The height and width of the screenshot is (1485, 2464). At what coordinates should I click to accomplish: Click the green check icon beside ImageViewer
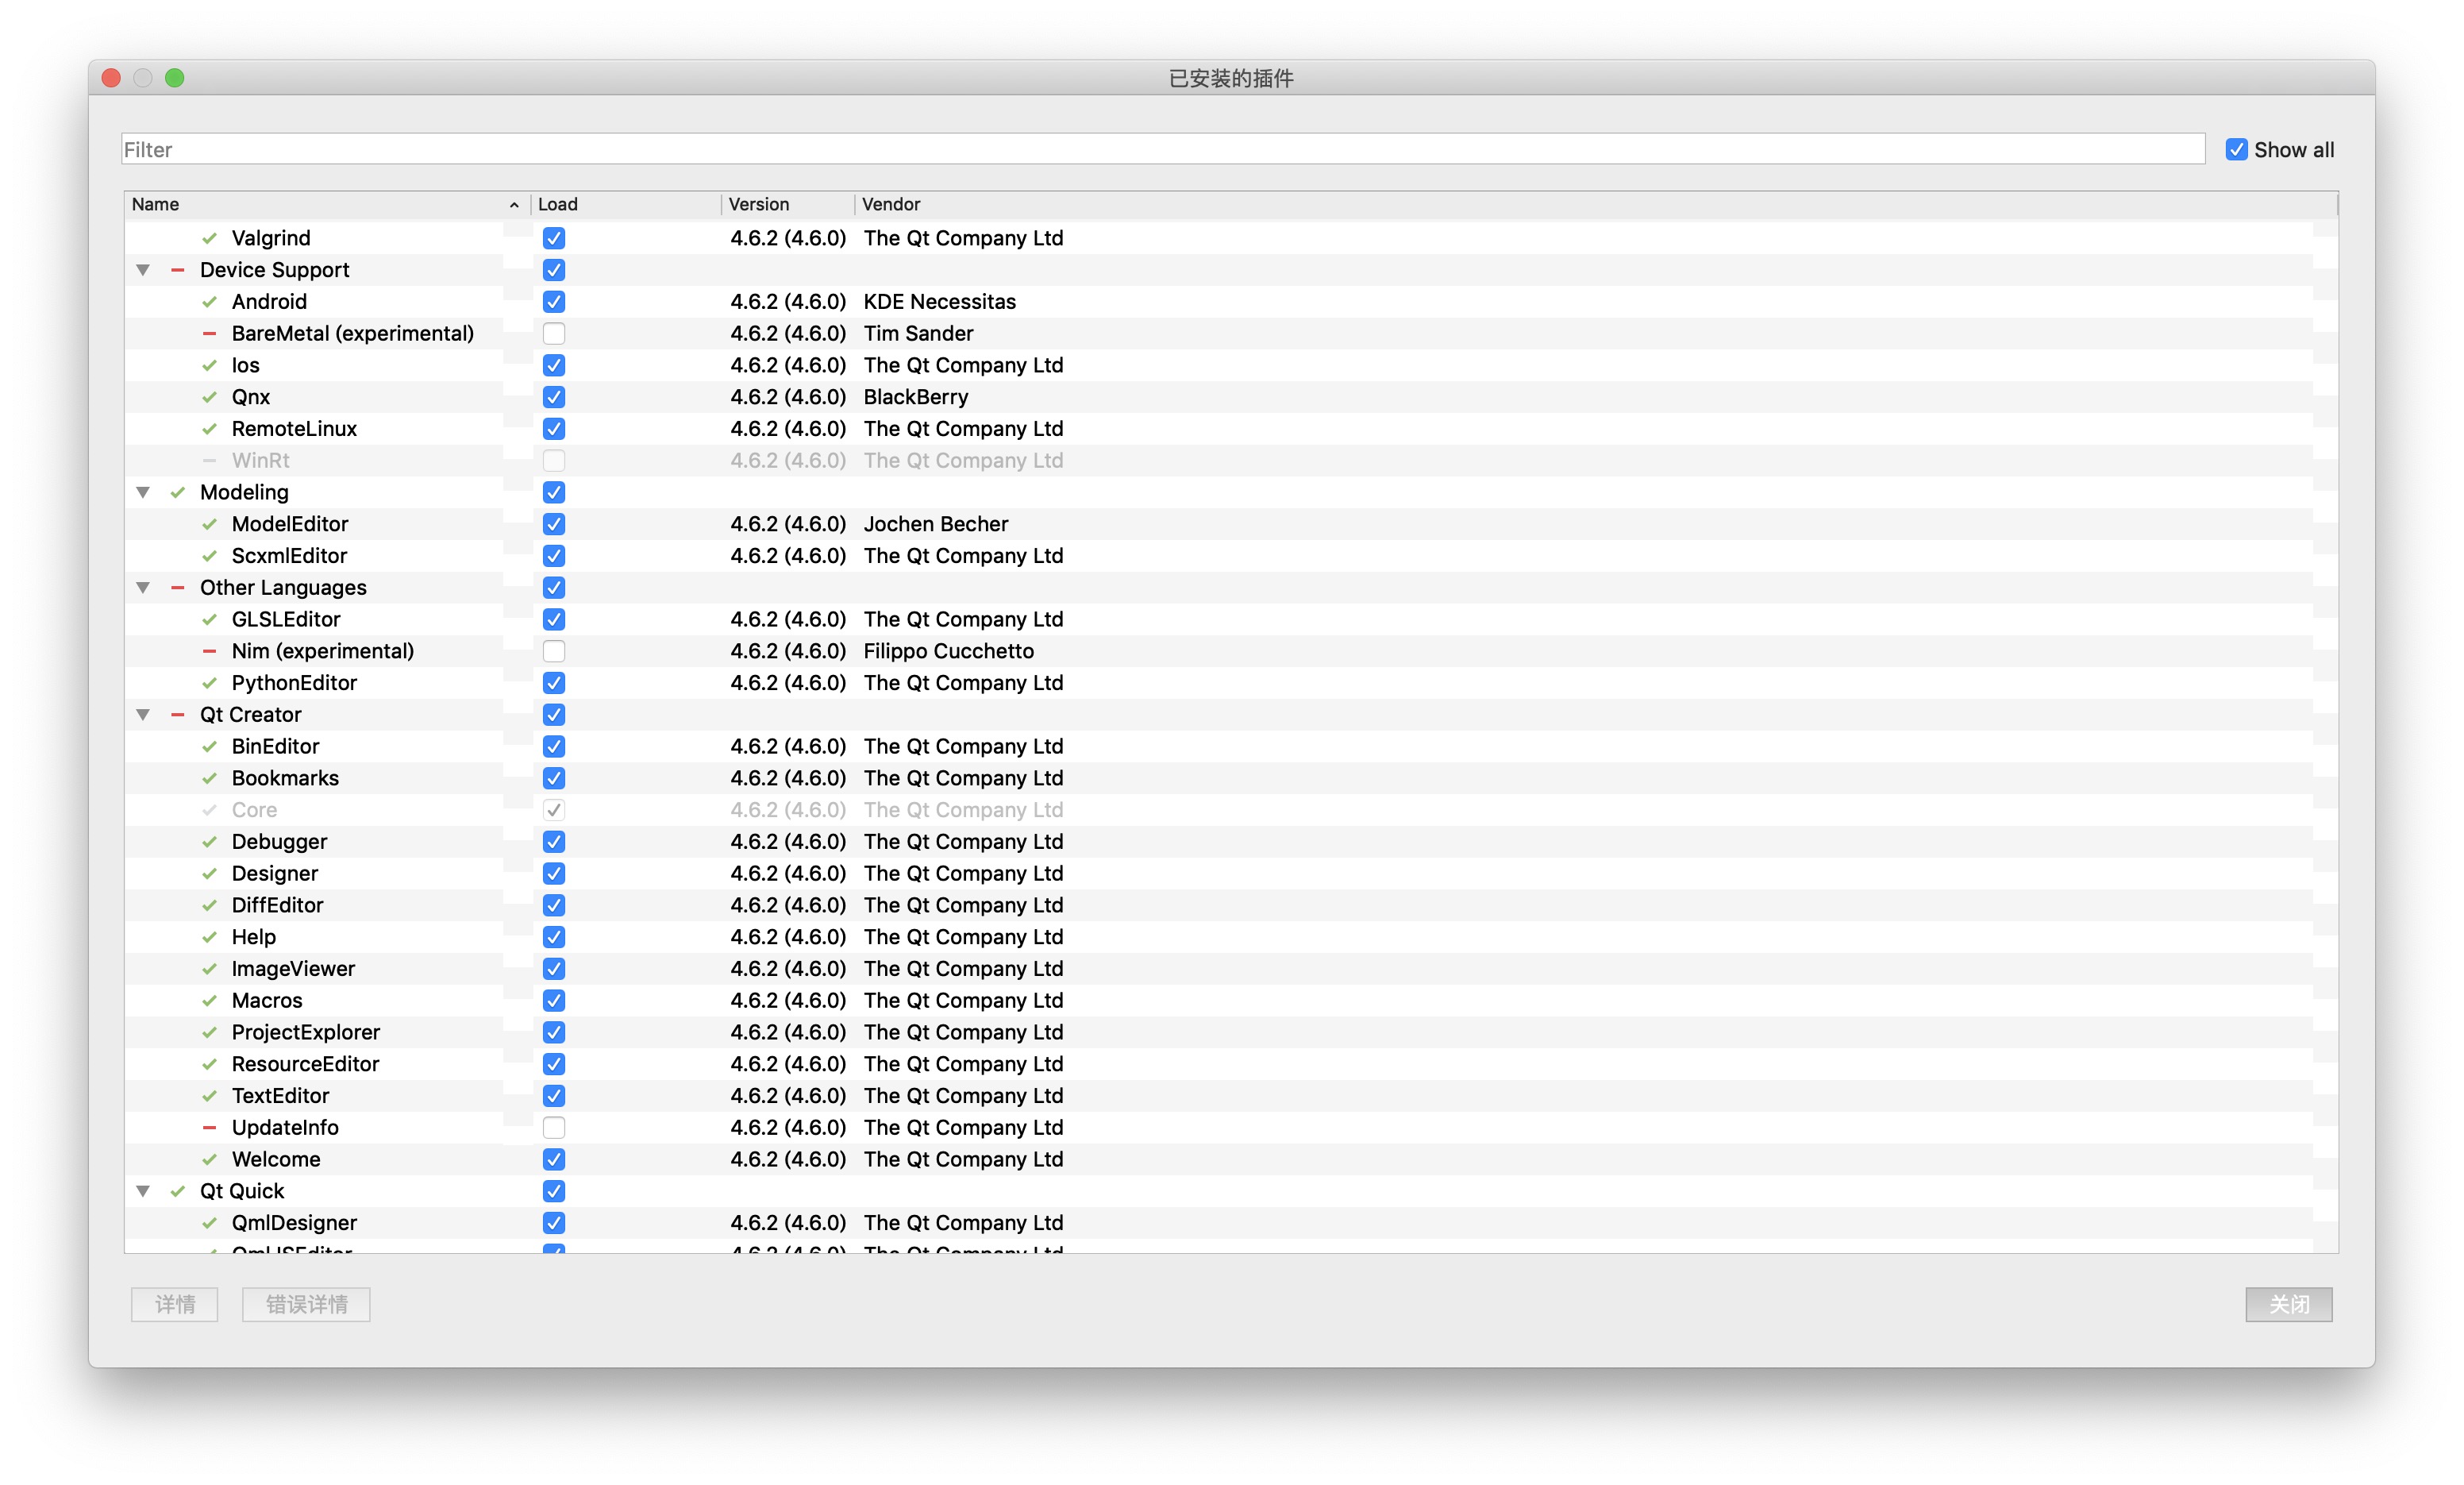coord(209,969)
